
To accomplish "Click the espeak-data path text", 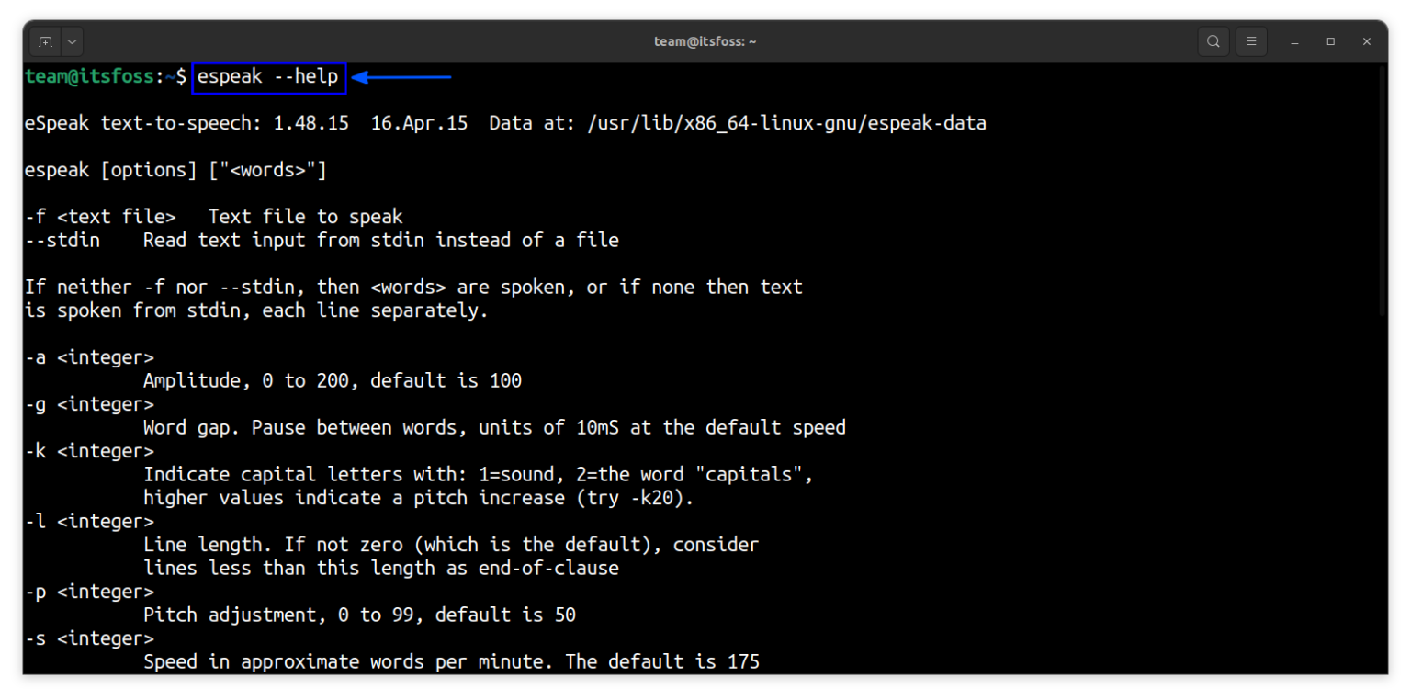I will pos(787,123).
